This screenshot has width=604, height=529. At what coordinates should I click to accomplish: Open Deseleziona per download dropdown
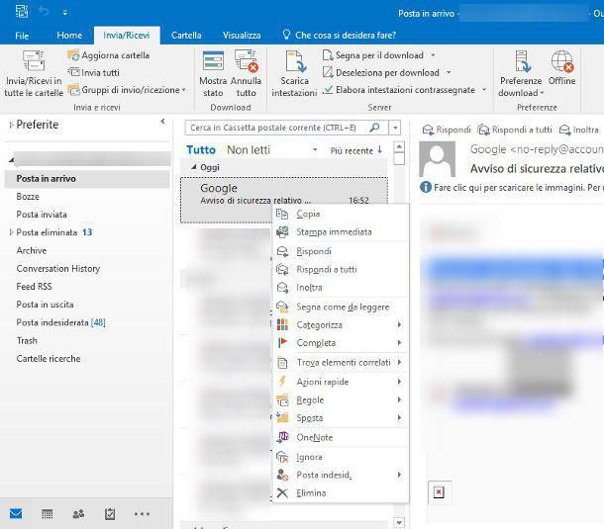point(449,72)
